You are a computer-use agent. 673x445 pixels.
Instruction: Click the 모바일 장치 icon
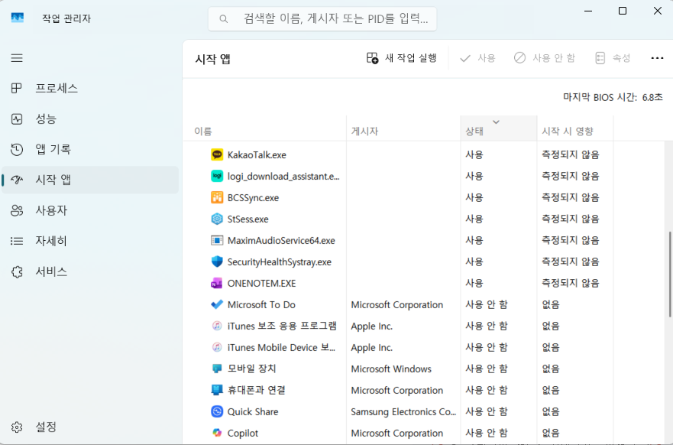(x=217, y=369)
